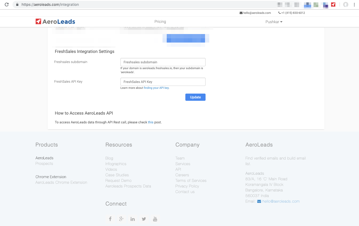Expand the Pushkar account dropdown
The height and width of the screenshot is (226, 359).
274,22
